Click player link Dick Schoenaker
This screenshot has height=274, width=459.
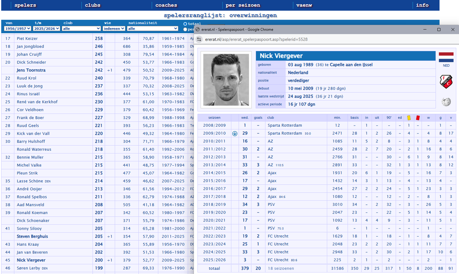click(33, 221)
